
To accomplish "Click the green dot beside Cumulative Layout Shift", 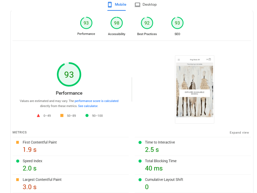I will point(140,179).
